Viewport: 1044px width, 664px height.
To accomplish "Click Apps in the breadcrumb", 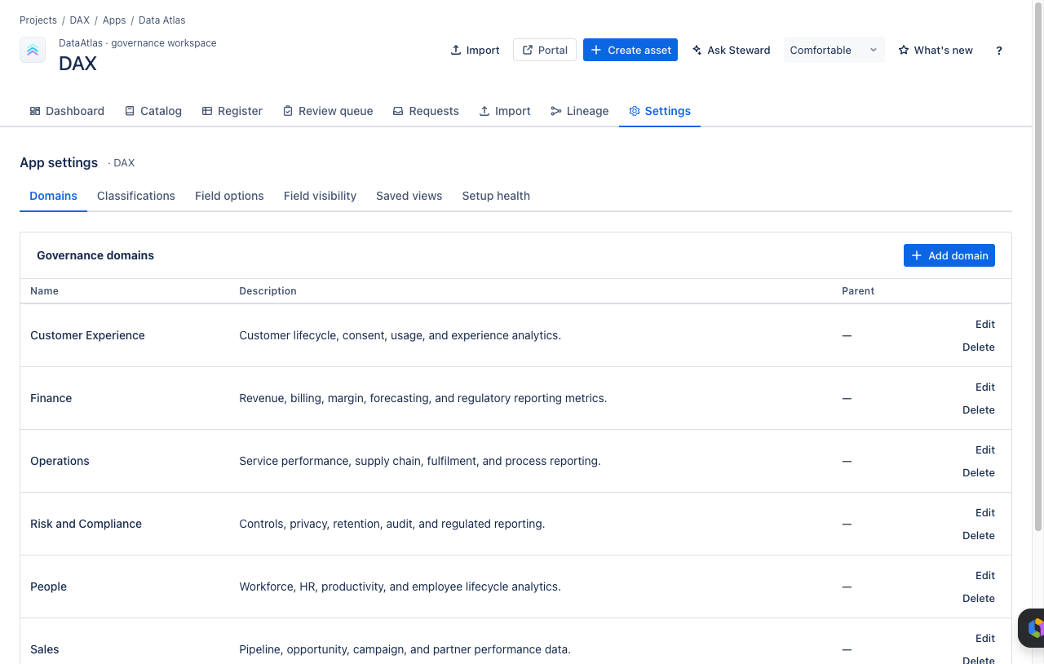I will pos(114,20).
